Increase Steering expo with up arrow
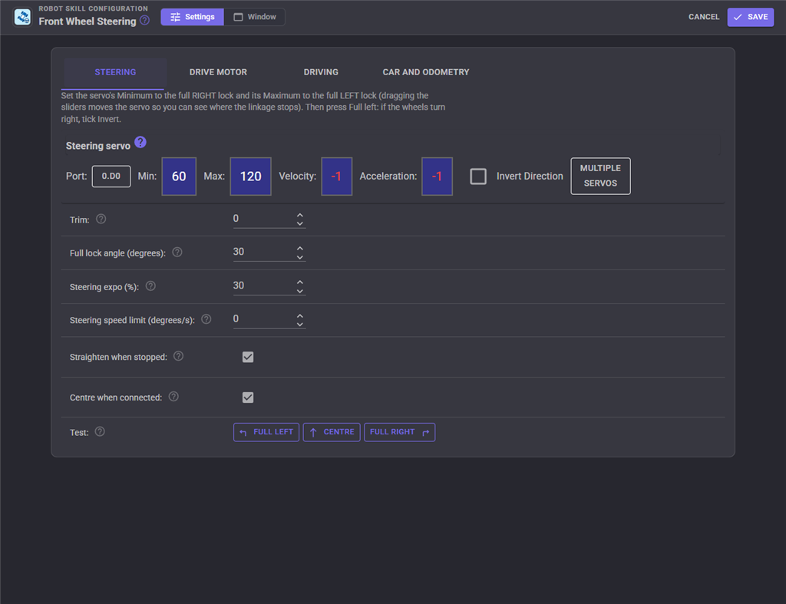The height and width of the screenshot is (604, 786). 300,282
